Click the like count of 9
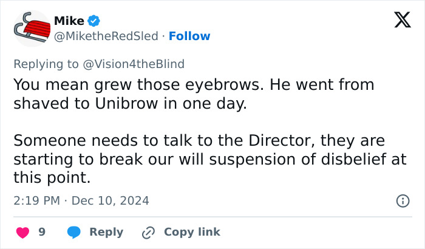Screen dimensions: 425x249 click(42, 232)
